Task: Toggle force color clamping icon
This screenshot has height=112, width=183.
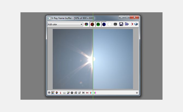Action: [x=53, y=93]
